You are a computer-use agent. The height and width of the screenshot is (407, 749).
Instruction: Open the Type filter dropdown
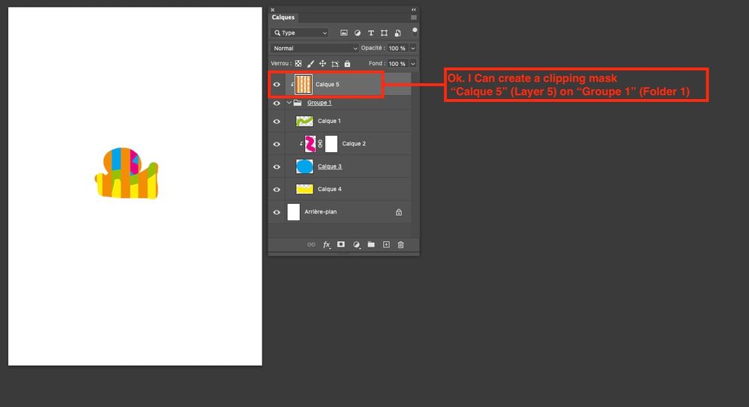click(x=300, y=33)
